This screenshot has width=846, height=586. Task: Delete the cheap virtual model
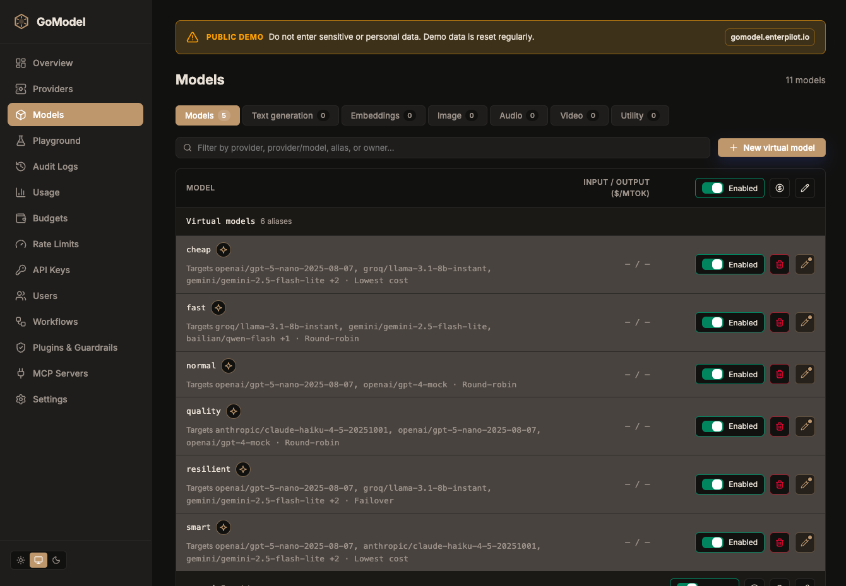(x=780, y=265)
